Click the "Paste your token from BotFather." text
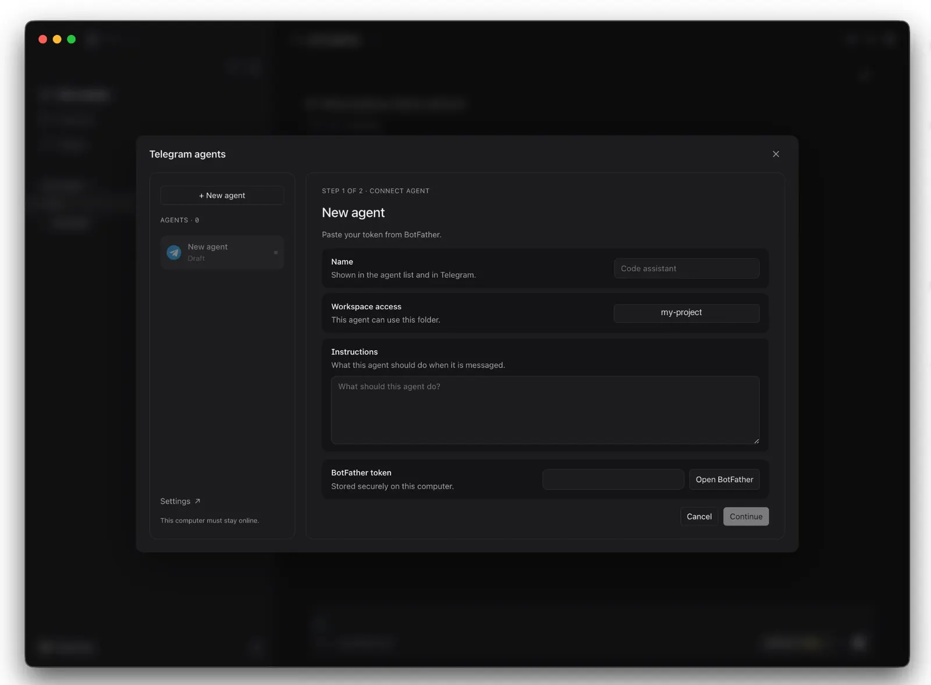This screenshot has height=685, width=931. (382, 235)
